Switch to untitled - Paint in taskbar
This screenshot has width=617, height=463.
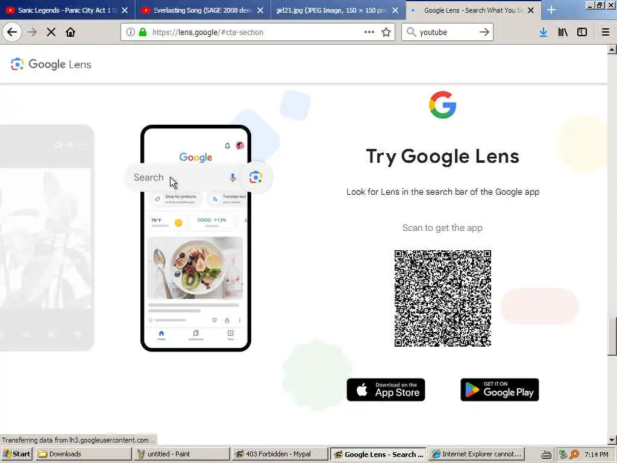[181, 455]
